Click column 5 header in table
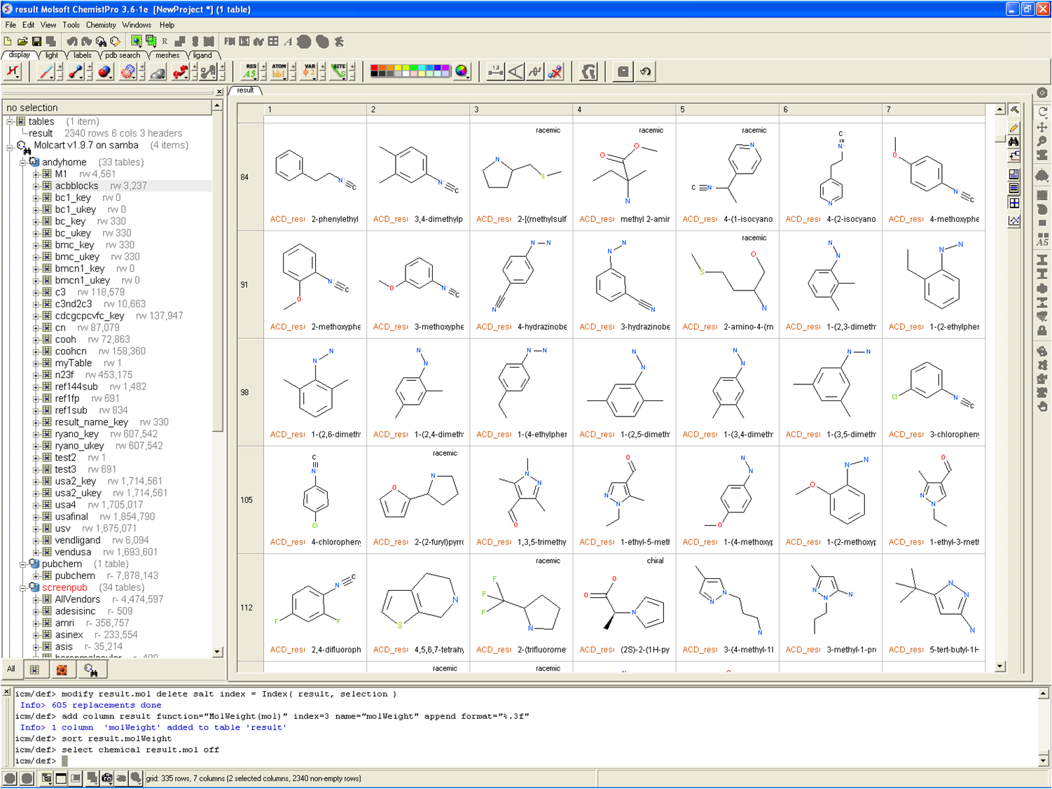The height and width of the screenshot is (789, 1052). (727, 110)
